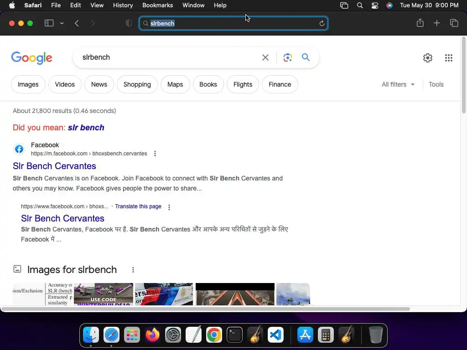Search by image with Google Lens icon
467x350 pixels.
tap(287, 57)
